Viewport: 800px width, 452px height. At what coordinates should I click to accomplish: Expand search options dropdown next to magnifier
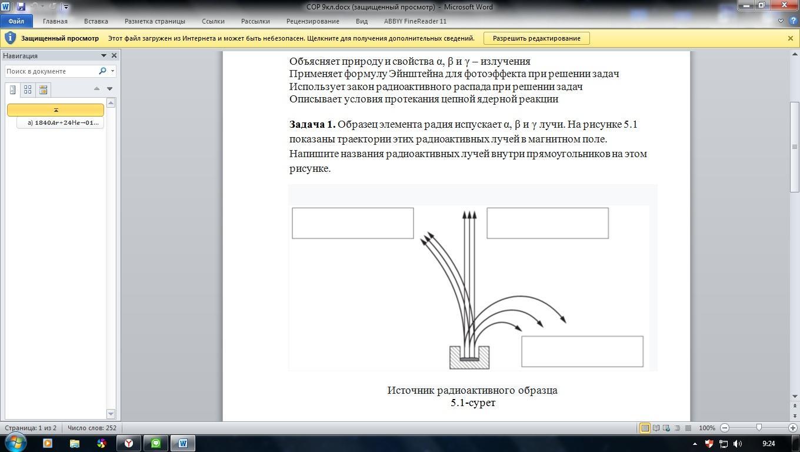pyautogui.click(x=112, y=71)
